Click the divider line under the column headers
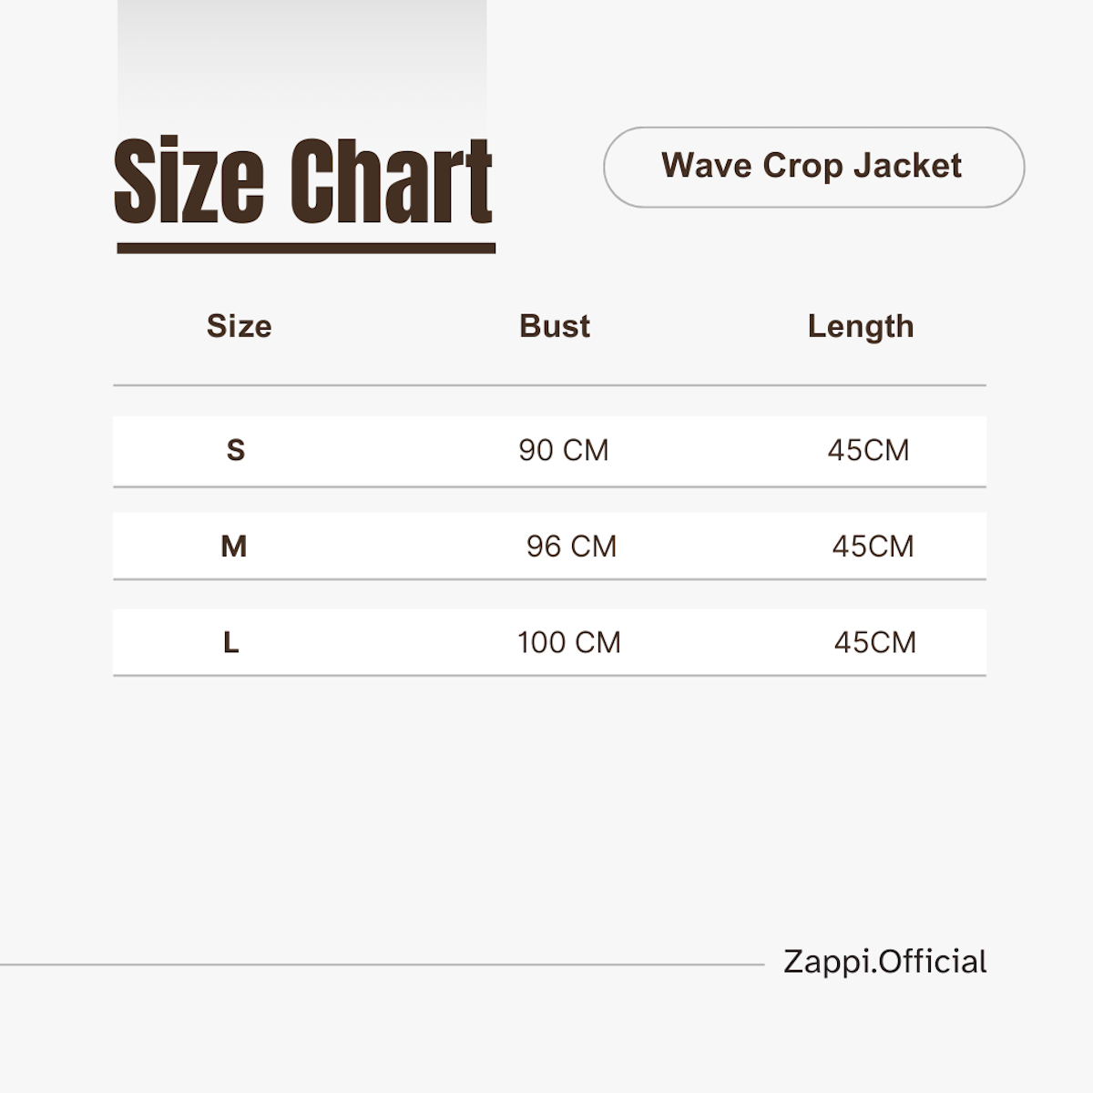The height and width of the screenshot is (1093, 1093). (549, 385)
